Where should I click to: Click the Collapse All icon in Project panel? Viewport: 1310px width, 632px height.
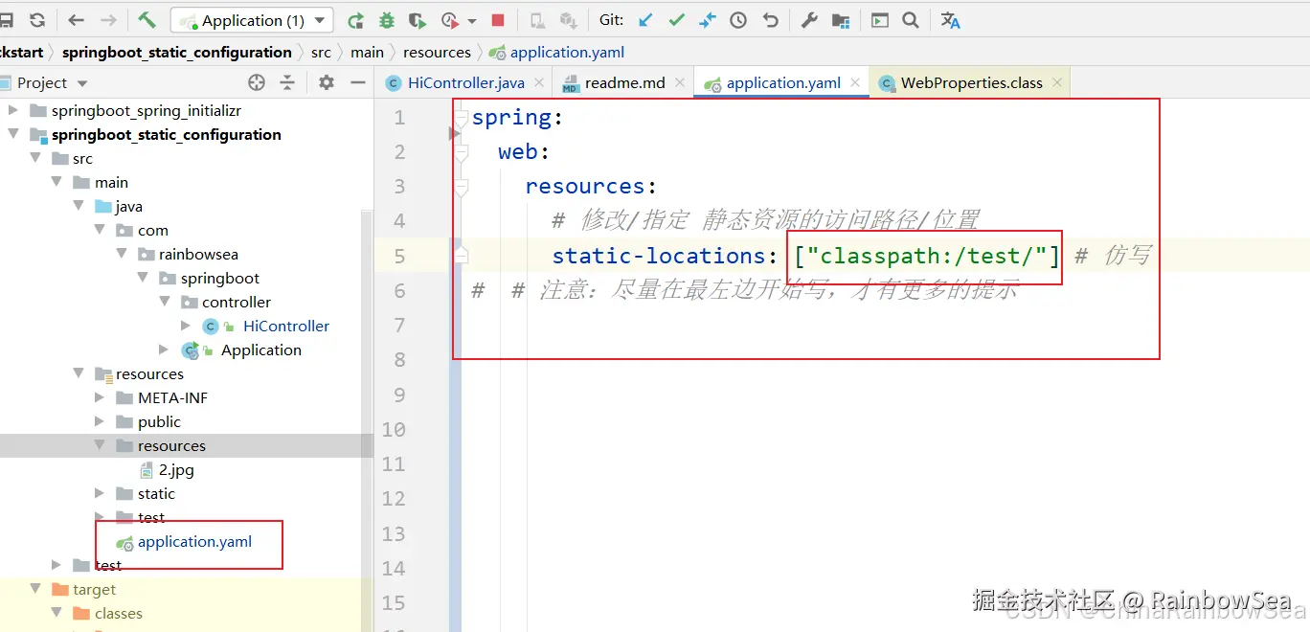click(287, 82)
